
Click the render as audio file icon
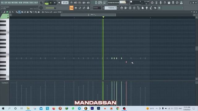click(x=173, y=3)
